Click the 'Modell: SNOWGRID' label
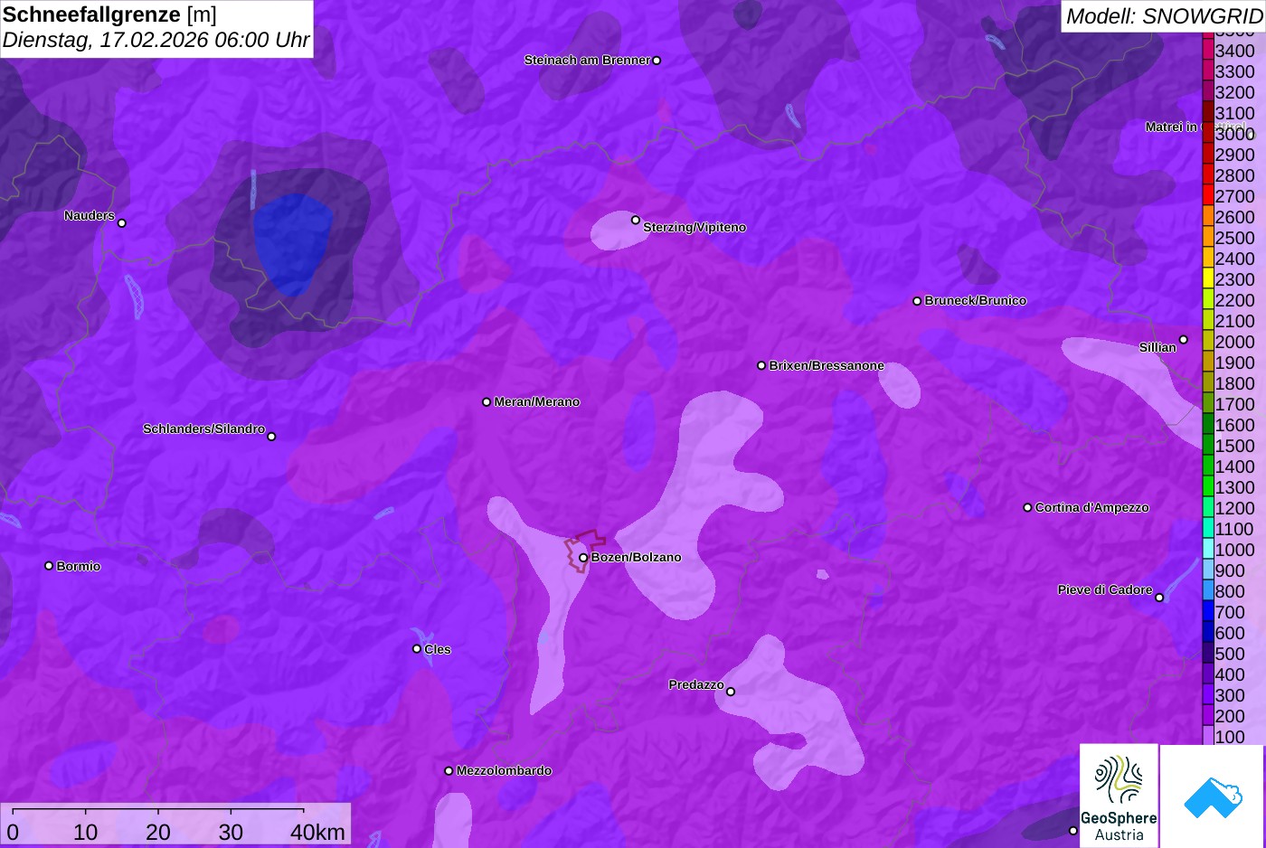The image size is (1266, 848). point(1164,16)
